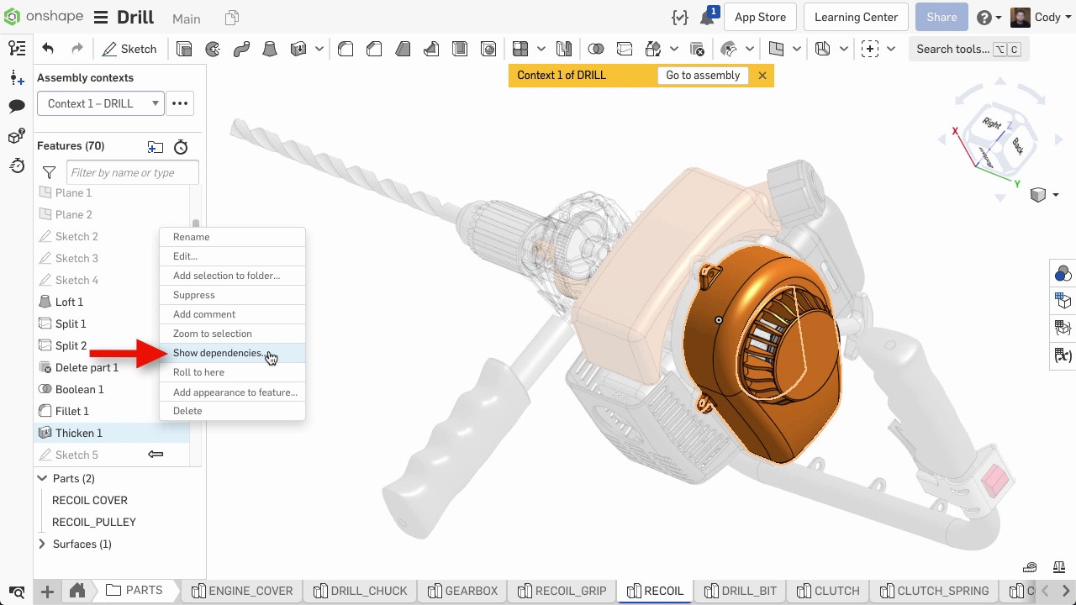Select the Loft tool in toolbar
Image resolution: width=1076 pixels, height=605 pixels.
tap(270, 49)
